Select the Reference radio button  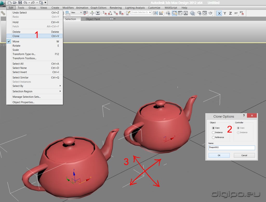214,137
